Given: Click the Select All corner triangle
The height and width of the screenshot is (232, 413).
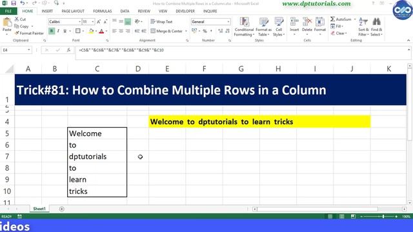Looking at the screenshot, I should point(10,69).
